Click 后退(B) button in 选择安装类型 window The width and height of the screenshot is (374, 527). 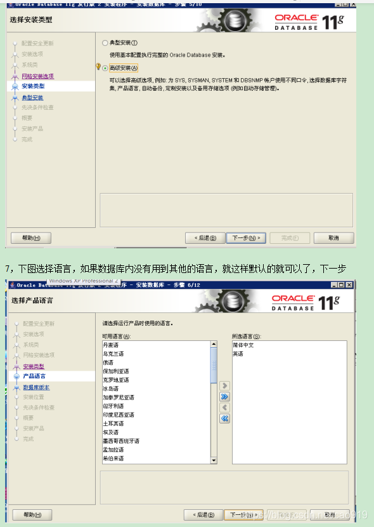pyautogui.click(x=205, y=238)
